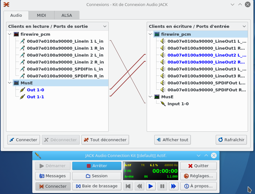Select the Input 1-0 port under MusE
Viewport: 255px width, 194px height.
pyautogui.click(x=178, y=104)
